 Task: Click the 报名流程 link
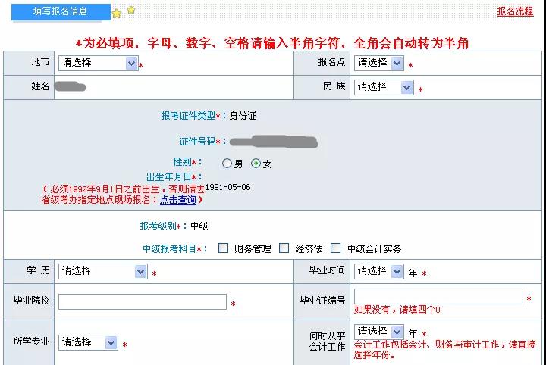[515, 11]
